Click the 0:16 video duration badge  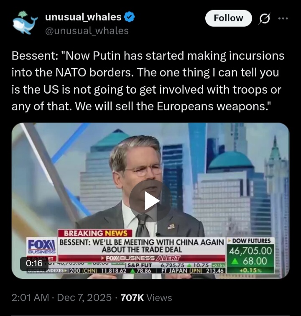click(34, 263)
